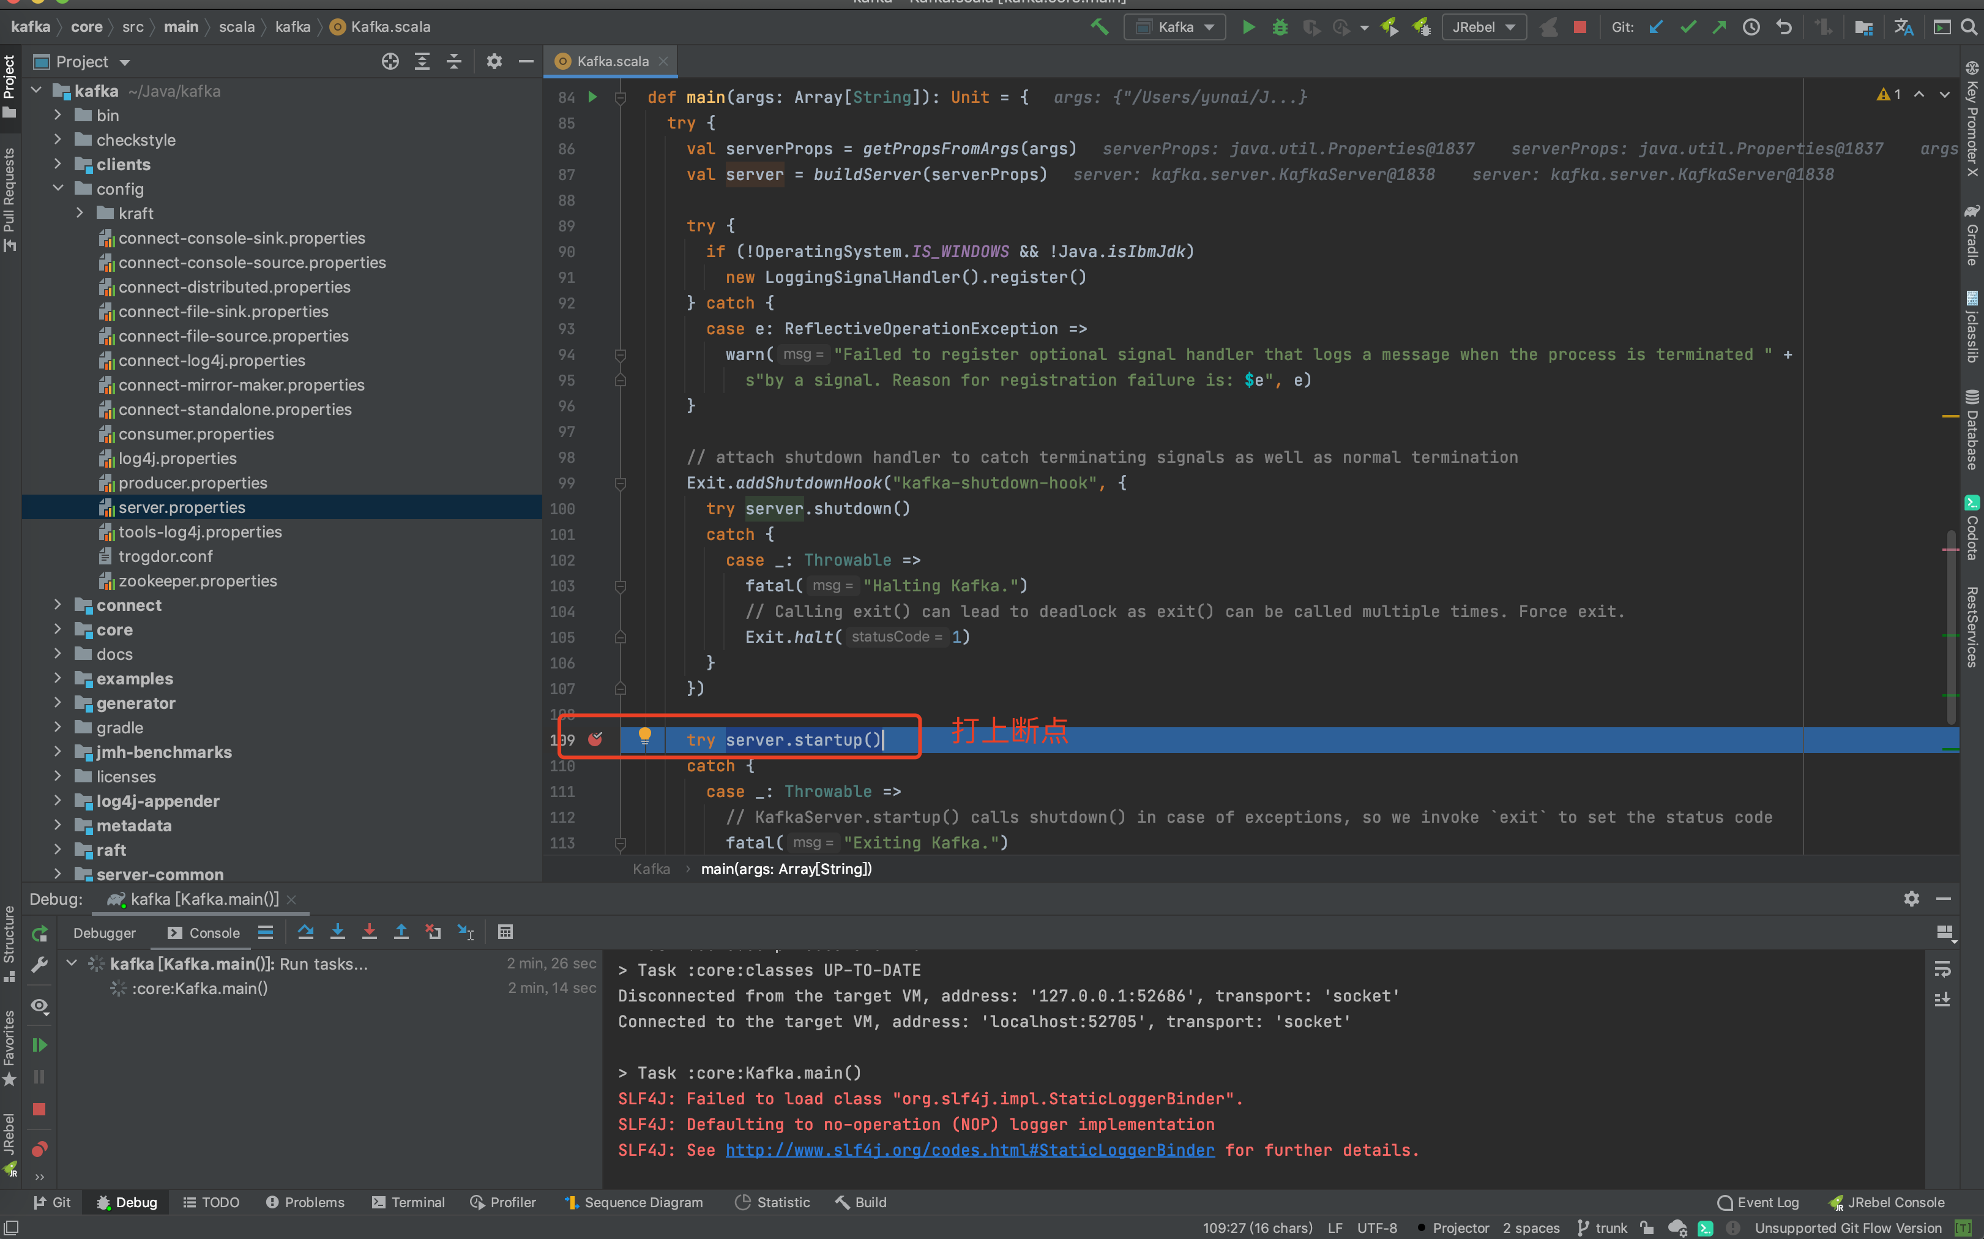This screenshot has height=1239, width=1984.
Task: Select zookeeper.properties in the project tree
Action: coord(198,581)
